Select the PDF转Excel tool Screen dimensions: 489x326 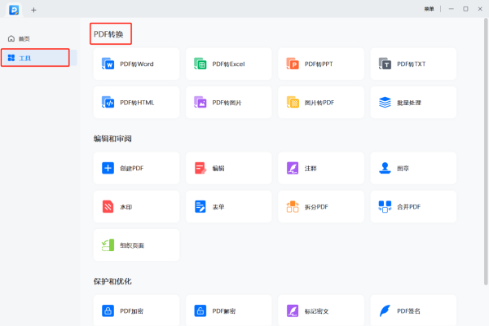[x=228, y=64]
